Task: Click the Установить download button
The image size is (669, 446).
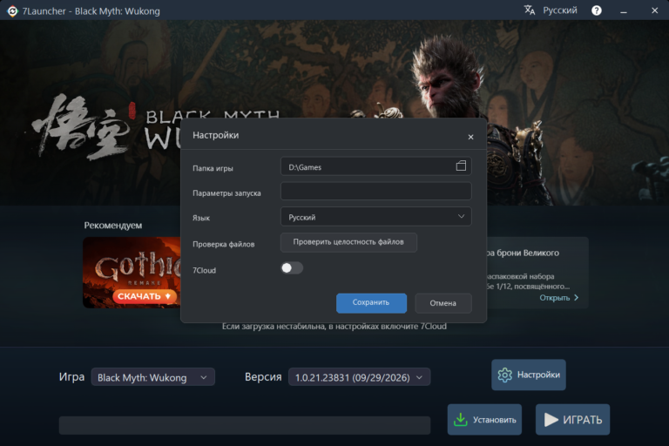Action: (x=484, y=420)
